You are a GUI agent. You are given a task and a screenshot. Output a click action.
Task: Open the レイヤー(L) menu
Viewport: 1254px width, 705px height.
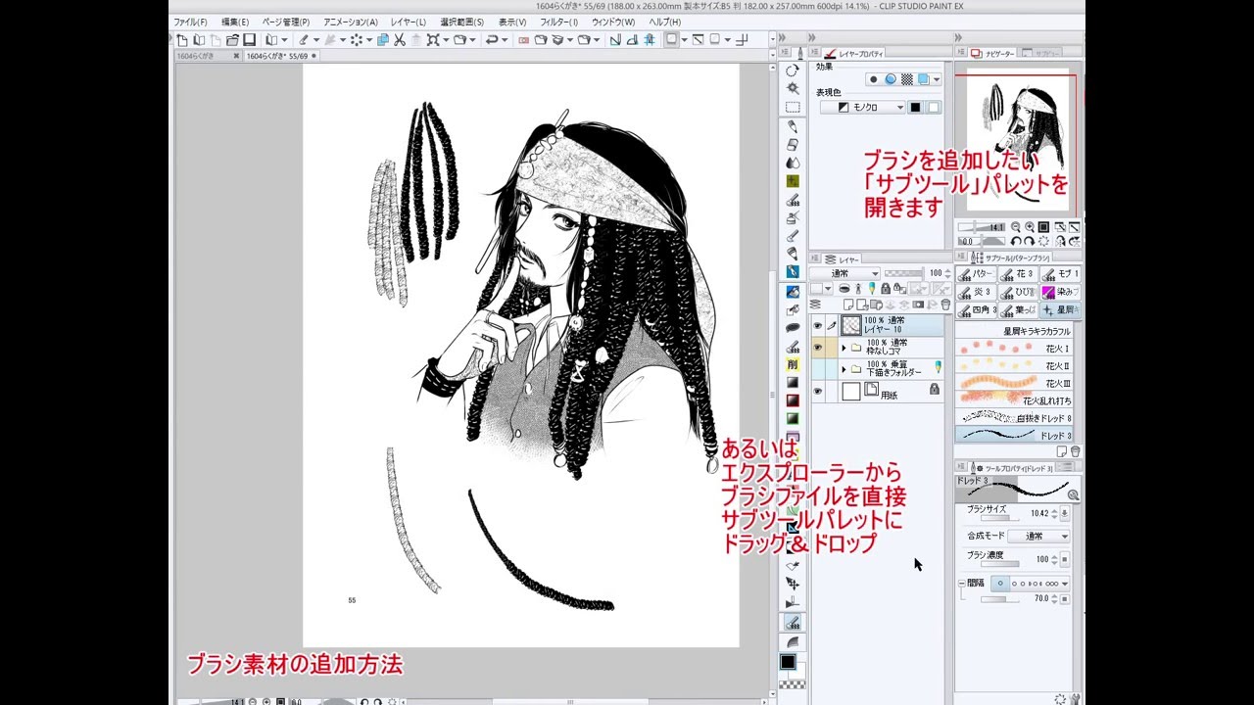408,22
